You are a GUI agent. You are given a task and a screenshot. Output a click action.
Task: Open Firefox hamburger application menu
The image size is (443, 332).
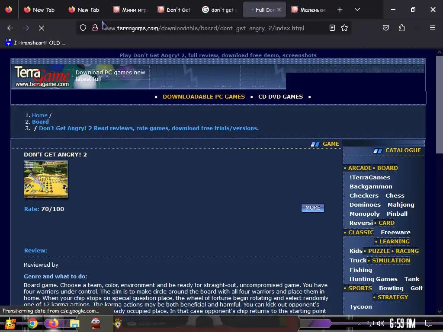point(432,28)
